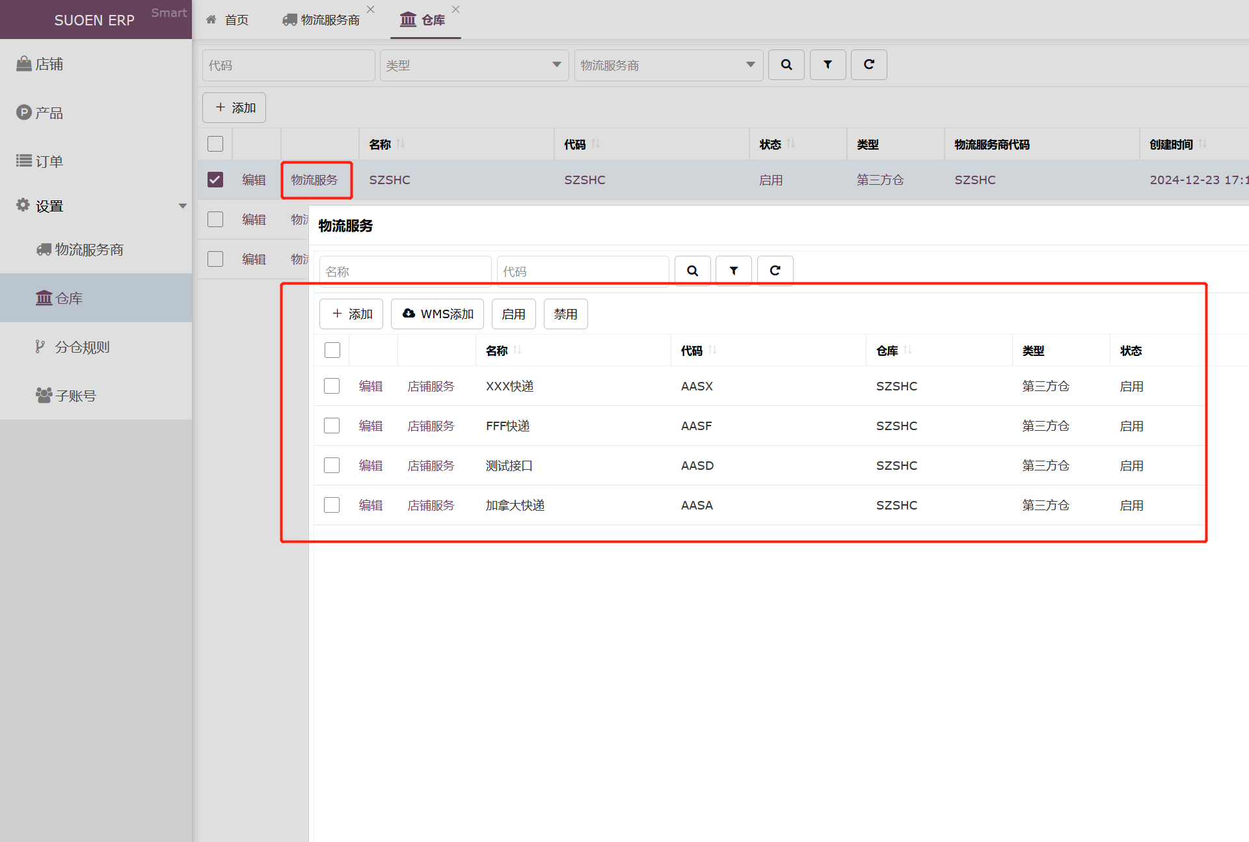Click 店铺服务 for 加拿大快递 row
The image size is (1249, 842).
point(431,505)
